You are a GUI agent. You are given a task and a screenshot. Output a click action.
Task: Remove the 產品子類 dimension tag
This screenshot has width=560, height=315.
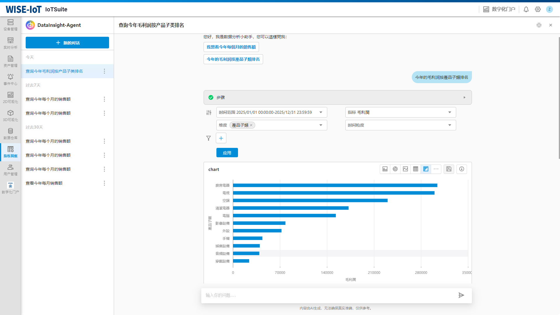click(x=251, y=125)
